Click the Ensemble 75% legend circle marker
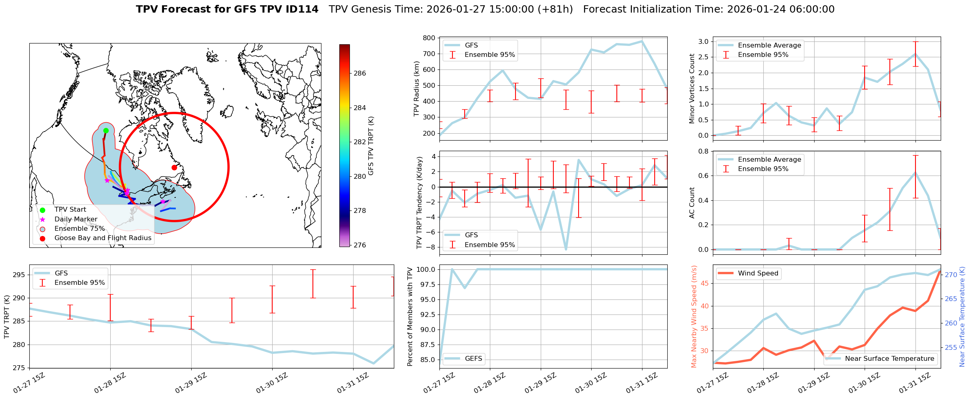The height and width of the screenshot is (399, 970). (x=42, y=229)
